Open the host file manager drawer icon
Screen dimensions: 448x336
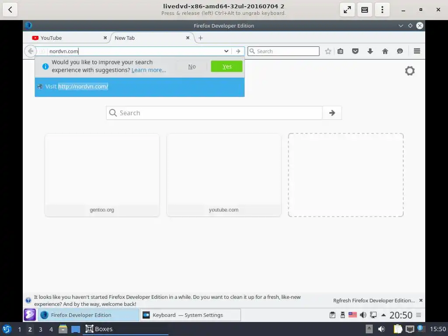coord(63,329)
